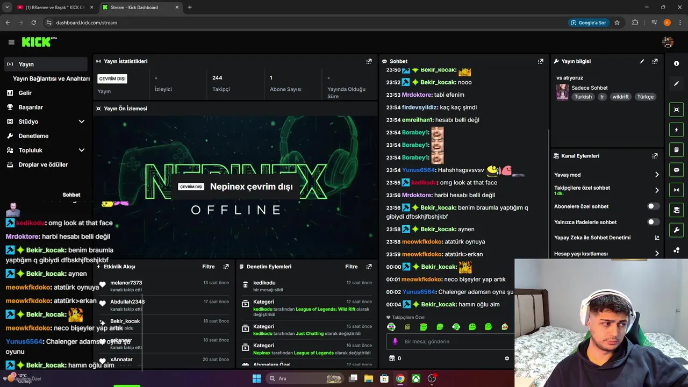Open File Explorer from the taskbar
Screen dimensions: 688x387
pyautogui.click(x=369, y=378)
